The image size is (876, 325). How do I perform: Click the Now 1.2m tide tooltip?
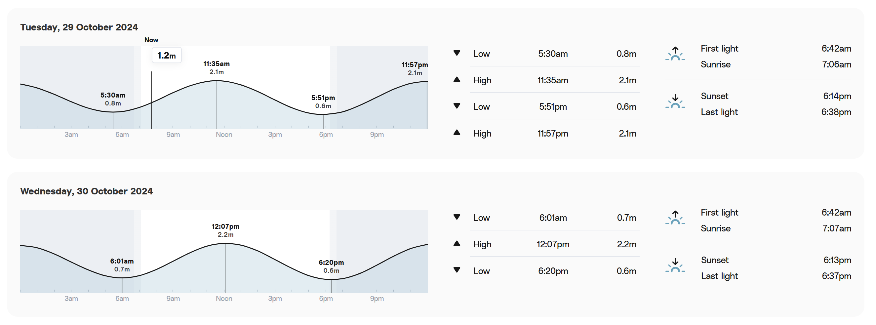tap(167, 55)
